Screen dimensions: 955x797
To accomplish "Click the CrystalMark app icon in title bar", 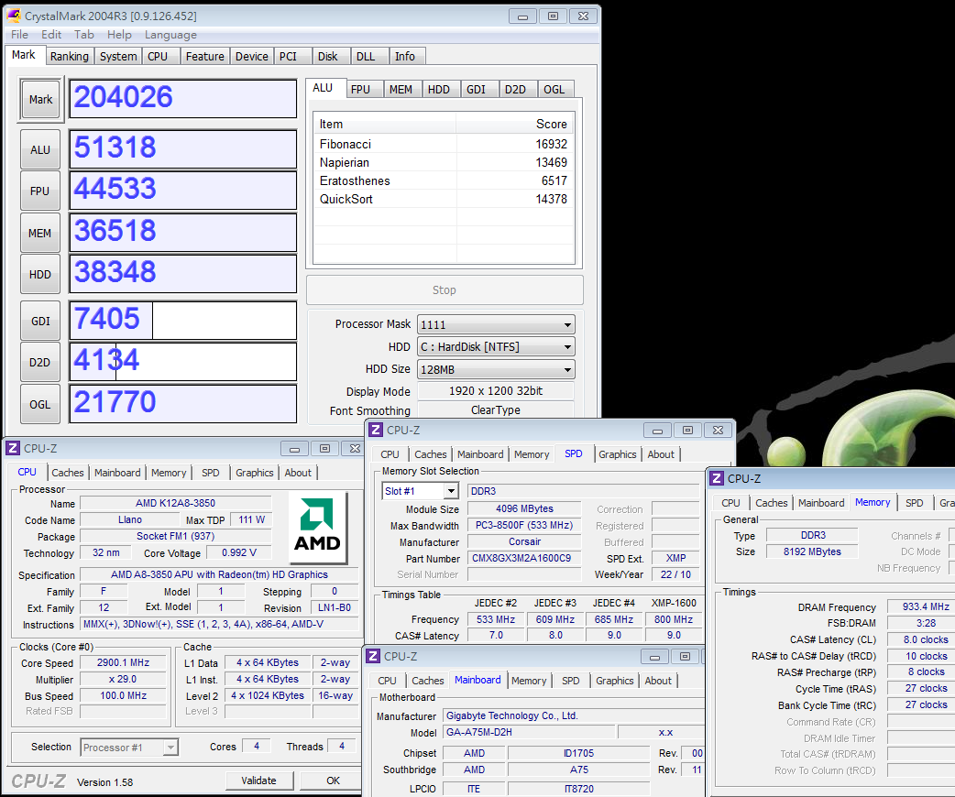I will point(15,16).
